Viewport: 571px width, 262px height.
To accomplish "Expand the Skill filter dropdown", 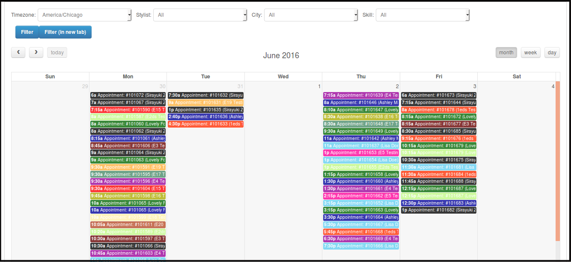I will tap(423, 15).
